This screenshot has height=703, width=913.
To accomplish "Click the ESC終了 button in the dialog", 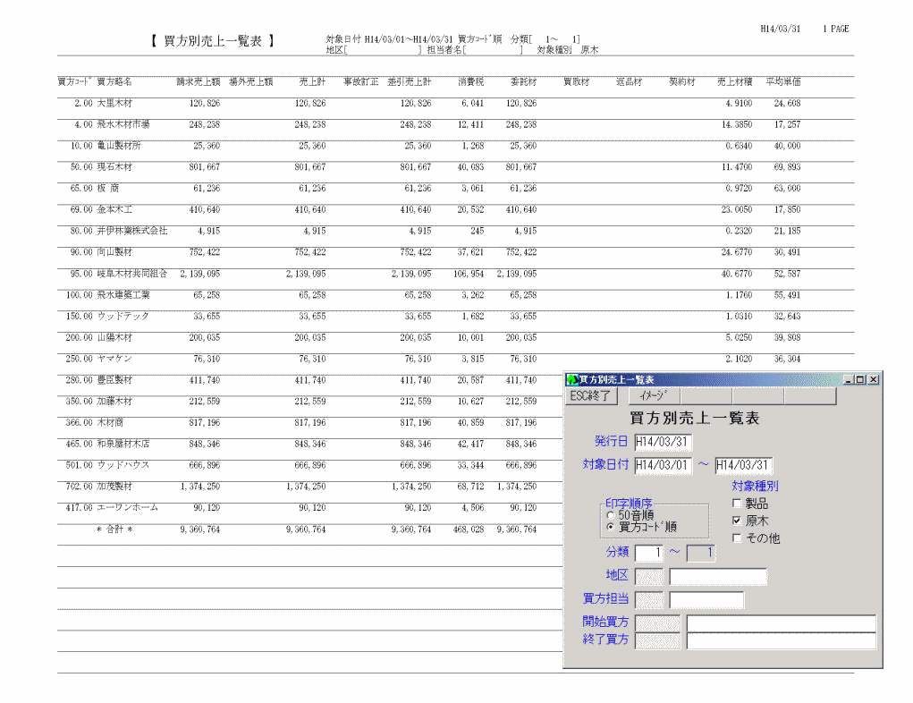I will [x=590, y=396].
